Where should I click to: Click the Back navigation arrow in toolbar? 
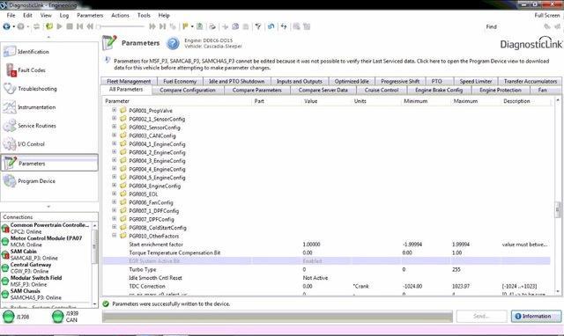[6, 26]
